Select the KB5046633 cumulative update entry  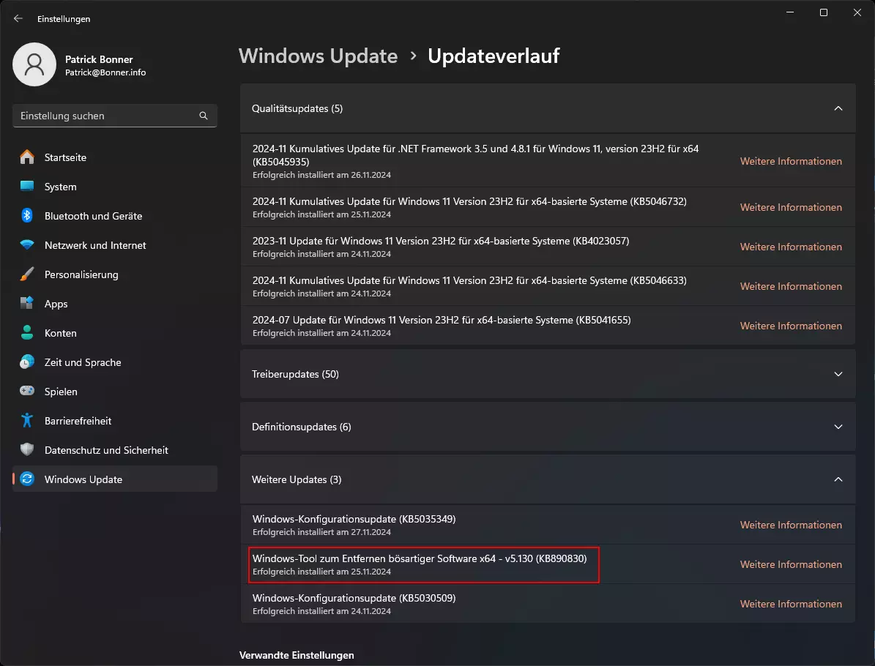tap(548, 286)
